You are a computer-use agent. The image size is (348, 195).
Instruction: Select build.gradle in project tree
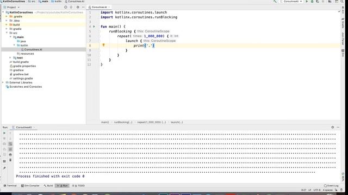[x=21, y=62]
